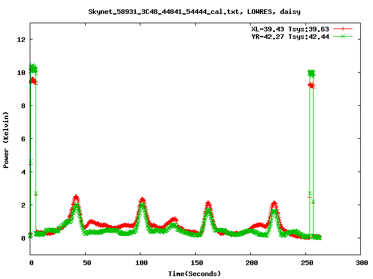
Task: Click the plot title 'Skynet_58931_3C48_44841_54444_cal.txt, LOWRES, daisy'
Action: [194, 12]
